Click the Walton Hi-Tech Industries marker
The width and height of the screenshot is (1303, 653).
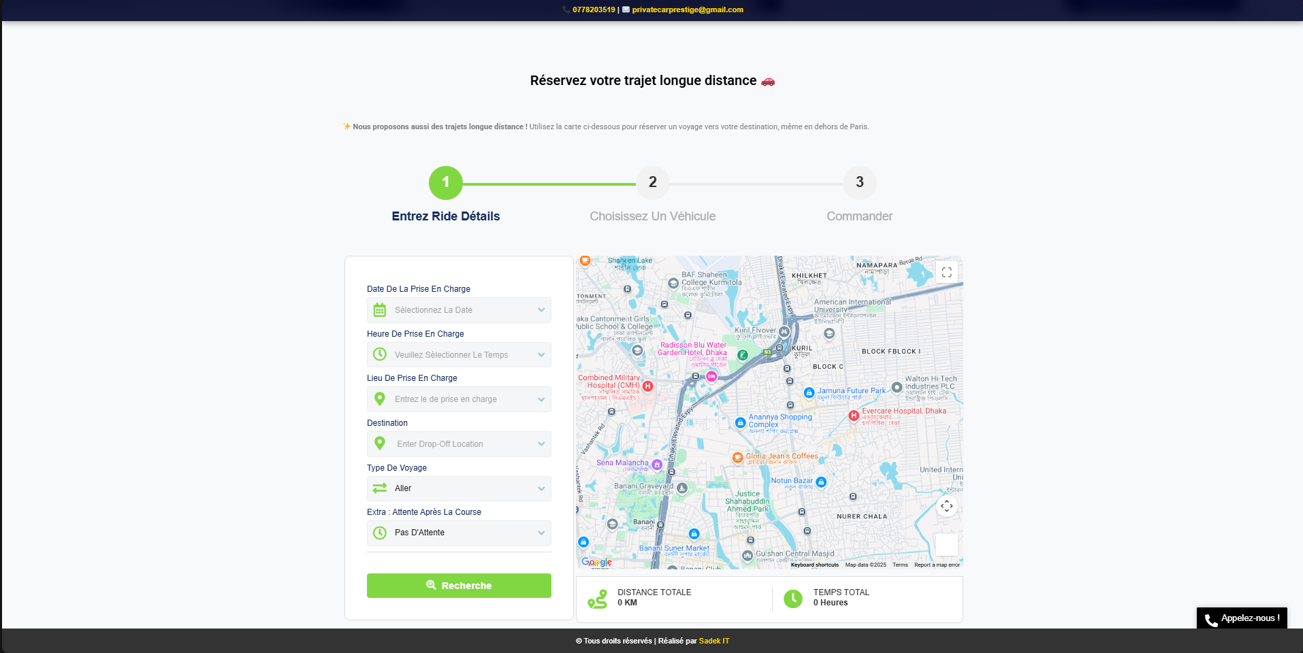coord(897,387)
